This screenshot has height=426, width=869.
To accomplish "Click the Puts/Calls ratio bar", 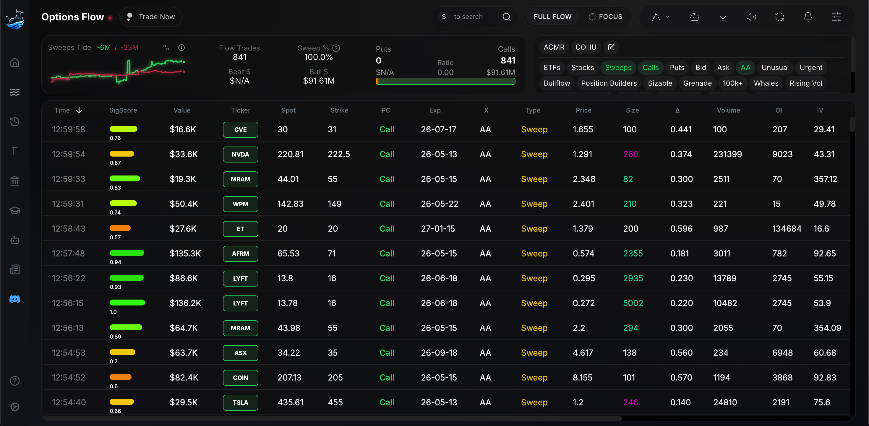I will point(445,81).
